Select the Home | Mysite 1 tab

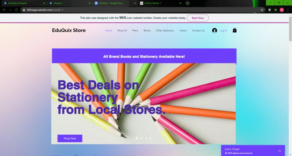[x=160, y=3]
